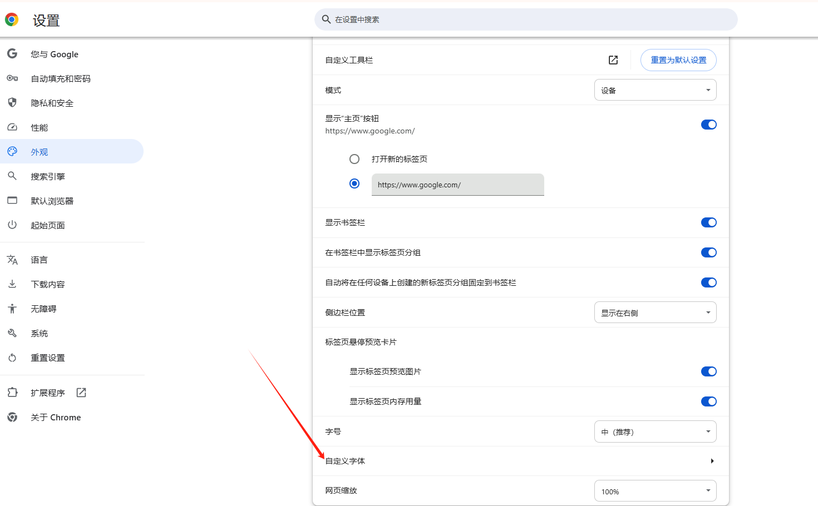Click the search magnifier icon in settings search
818x506 pixels.
pyautogui.click(x=327, y=19)
